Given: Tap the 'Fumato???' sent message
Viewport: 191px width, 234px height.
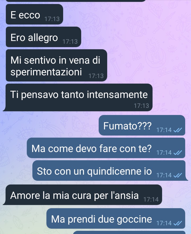Looking at the screenshot, I should click(x=142, y=125).
